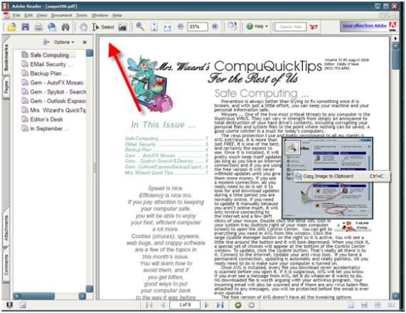Viewport: 406px width, 313px height.
Task: Select Continuous-Facing layout in the status bar
Action: coord(378,305)
